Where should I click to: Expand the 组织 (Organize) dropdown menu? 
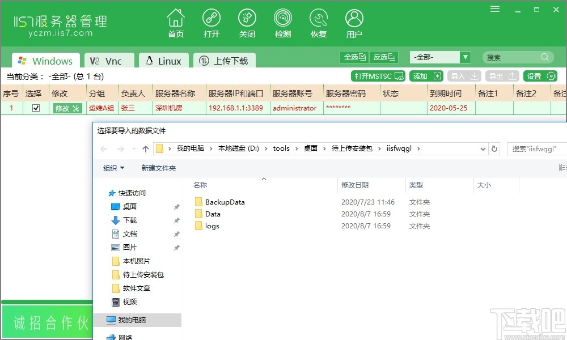[x=112, y=167]
